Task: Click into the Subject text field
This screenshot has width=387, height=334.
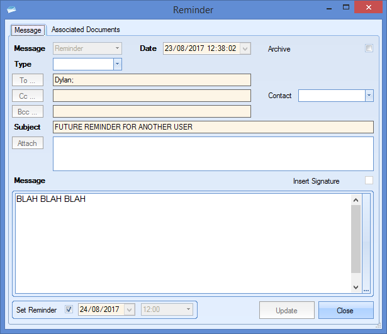Action: coord(213,127)
